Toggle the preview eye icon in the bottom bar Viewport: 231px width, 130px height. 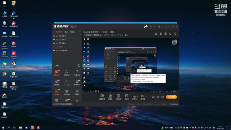tap(158, 97)
